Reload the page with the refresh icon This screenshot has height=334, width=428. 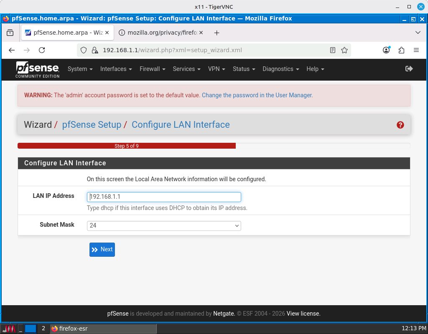(42, 50)
